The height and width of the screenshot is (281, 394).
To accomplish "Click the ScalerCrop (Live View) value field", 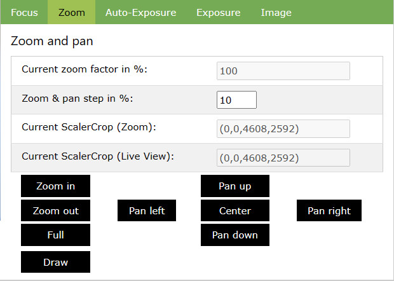I will (283, 158).
